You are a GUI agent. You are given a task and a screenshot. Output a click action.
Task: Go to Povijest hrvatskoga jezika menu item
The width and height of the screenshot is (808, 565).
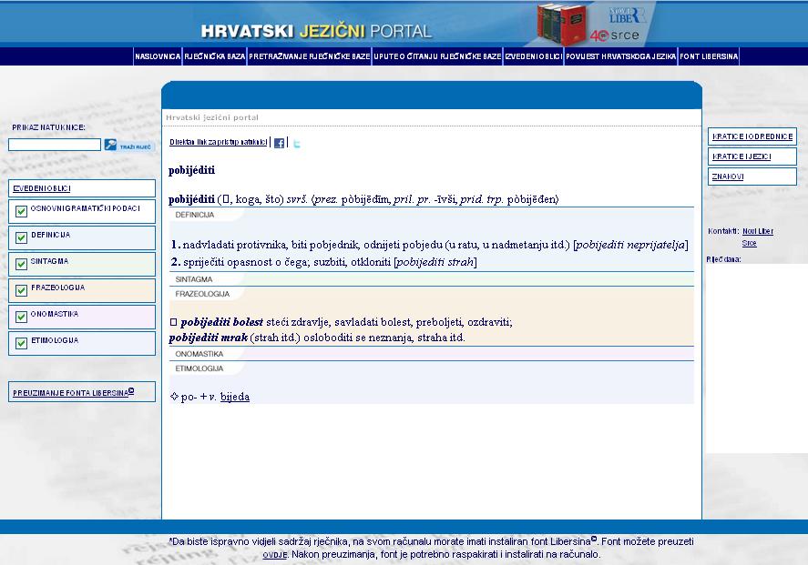click(620, 56)
